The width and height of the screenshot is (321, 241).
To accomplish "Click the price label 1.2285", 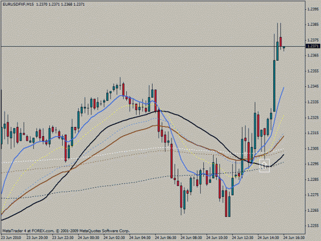I will click(313, 179).
